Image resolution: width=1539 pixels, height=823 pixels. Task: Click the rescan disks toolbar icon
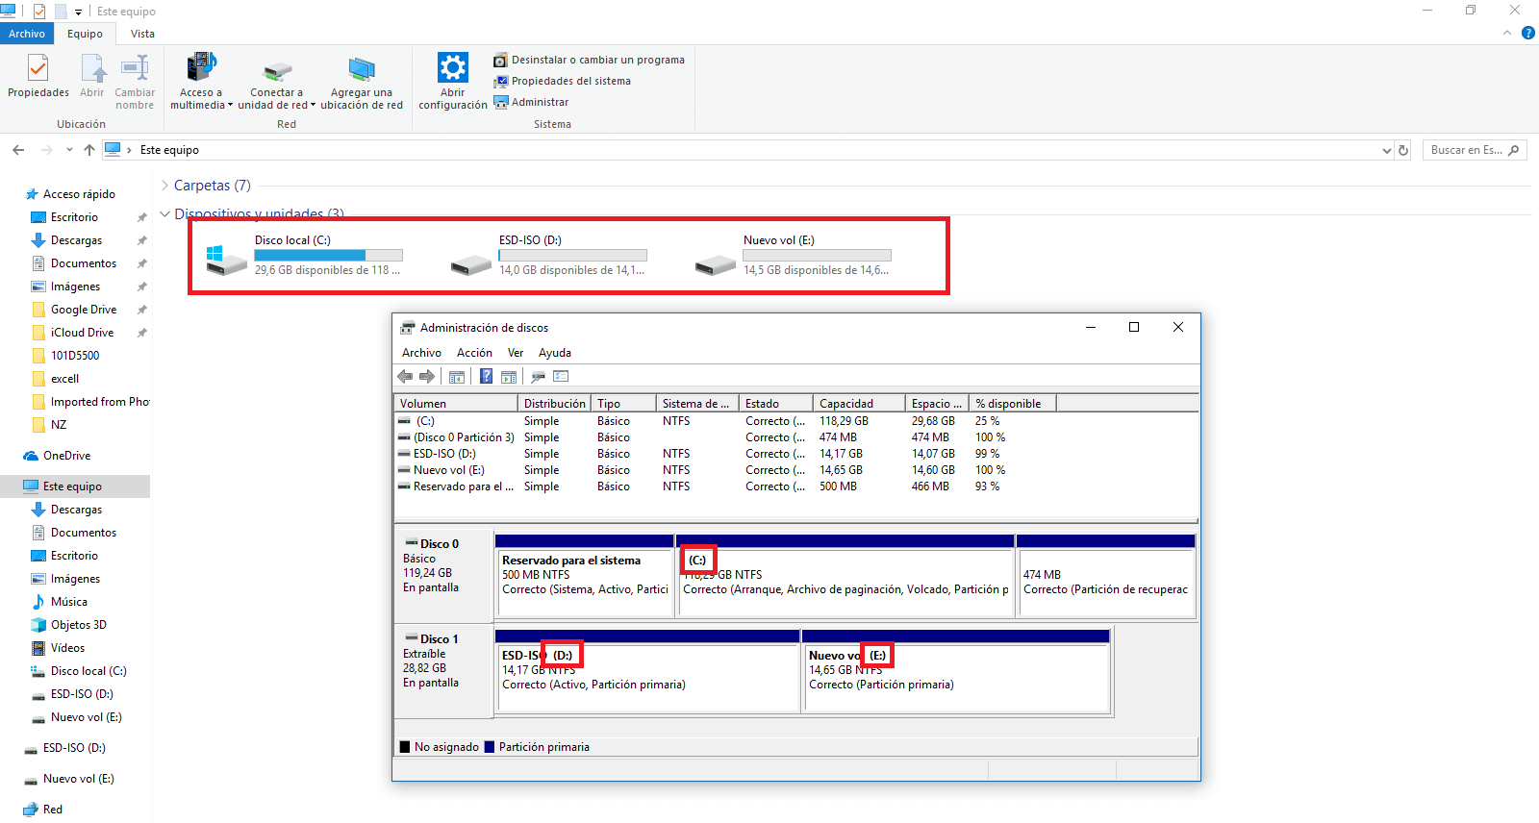tap(539, 377)
